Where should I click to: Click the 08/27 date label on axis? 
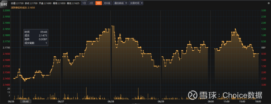[x=61, y=102]
